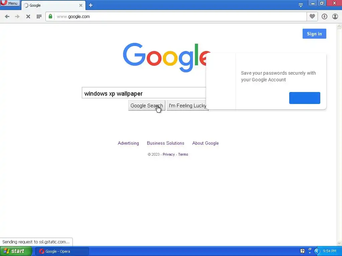Open the Privacy link
Image resolution: width=342 pixels, height=256 pixels.
(x=169, y=155)
